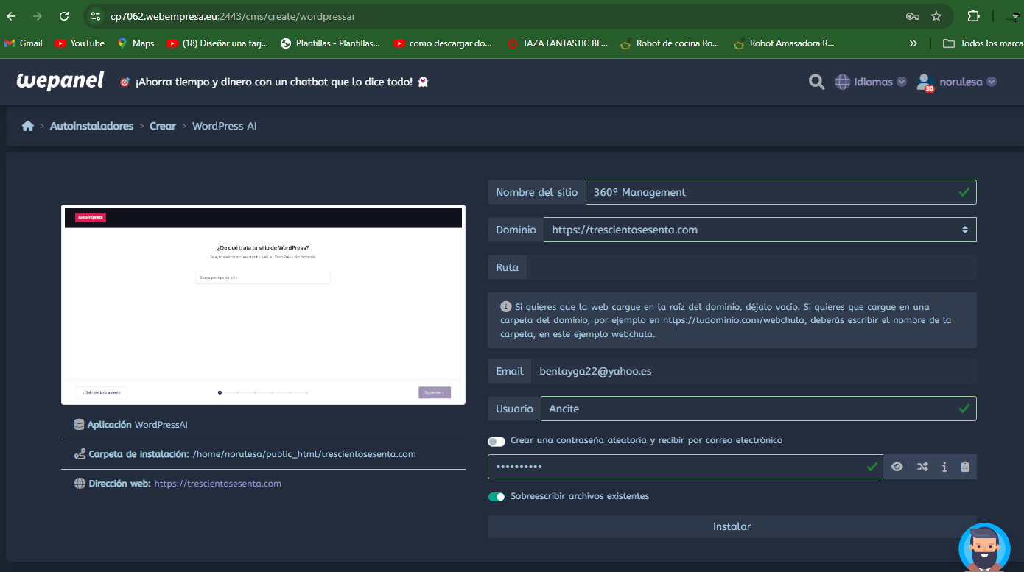This screenshot has height=572, width=1024.
Task: Click the empty Ruta input field
Action: pyautogui.click(x=751, y=267)
